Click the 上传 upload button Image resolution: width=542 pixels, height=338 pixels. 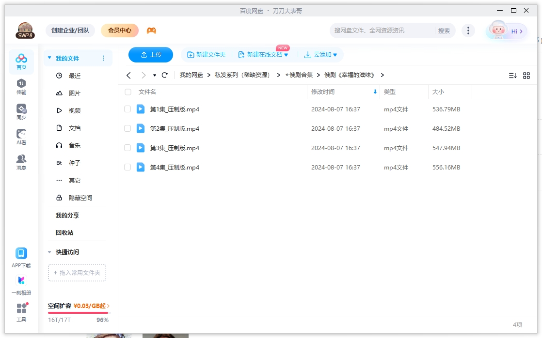tap(150, 55)
